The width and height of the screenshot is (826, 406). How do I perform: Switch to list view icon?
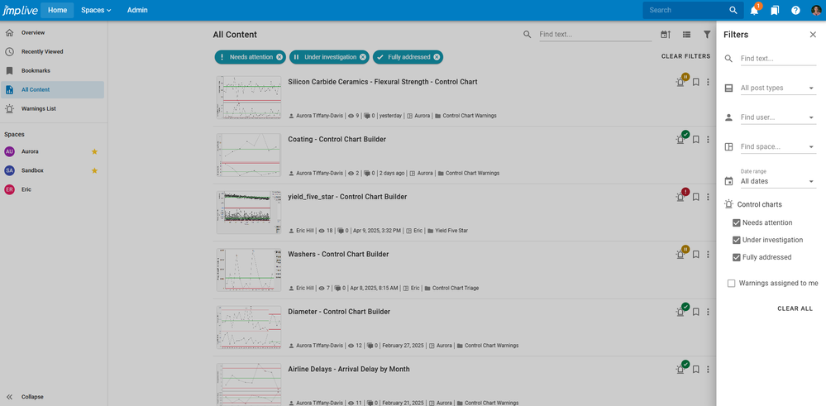coord(686,34)
